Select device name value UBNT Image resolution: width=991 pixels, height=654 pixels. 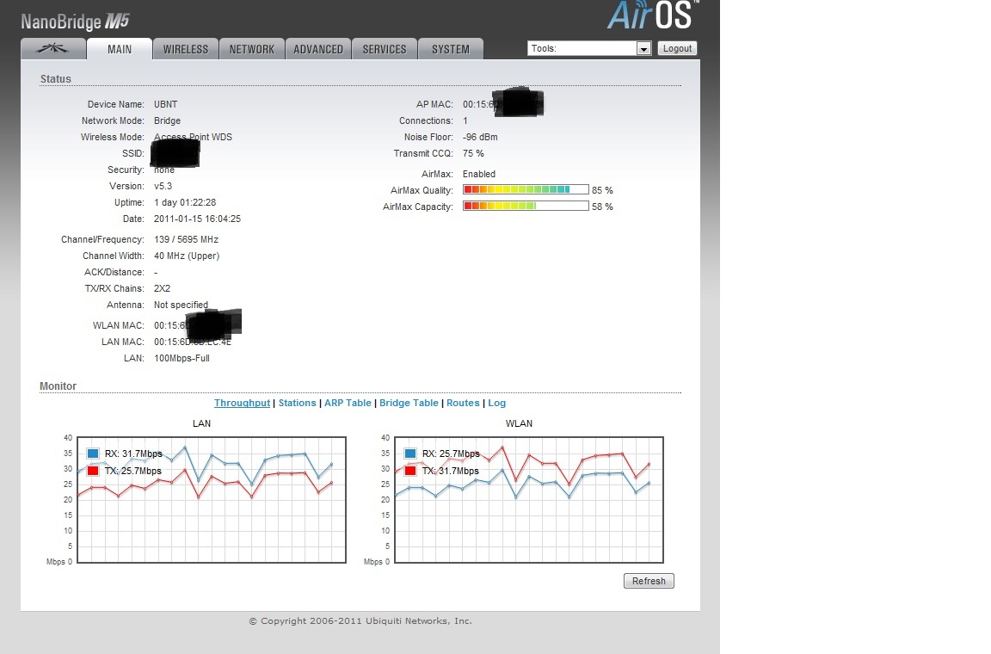pyautogui.click(x=165, y=104)
